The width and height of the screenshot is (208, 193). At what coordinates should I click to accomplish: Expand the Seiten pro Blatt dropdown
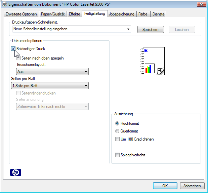point(50,86)
